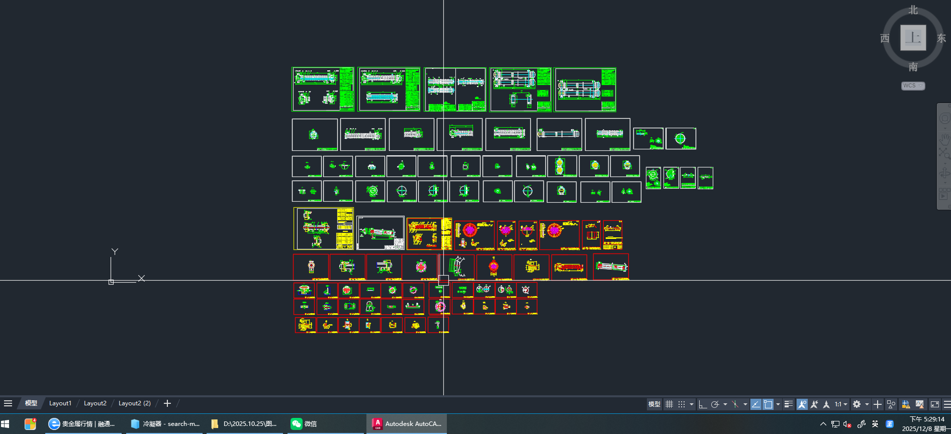Open the D:\2025.10.25 folder taskbar item
Screen dimensions: 951x434
pyautogui.click(x=245, y=424)
